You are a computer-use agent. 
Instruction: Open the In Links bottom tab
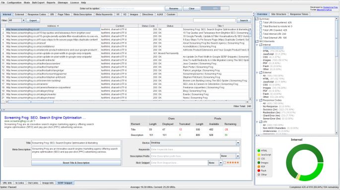coord(19,183)
